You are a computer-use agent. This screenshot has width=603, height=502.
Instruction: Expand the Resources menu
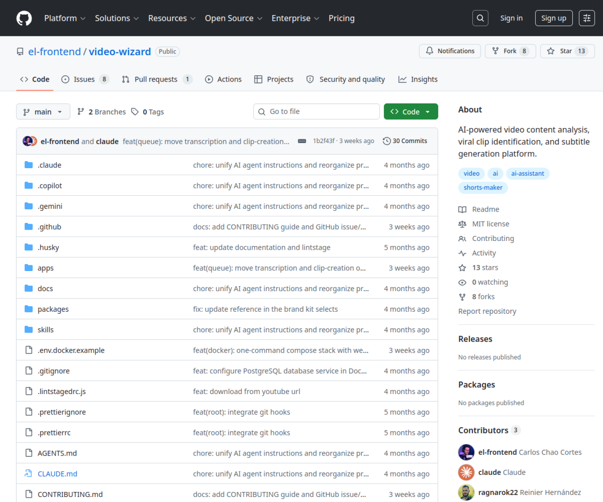(172, 18)
